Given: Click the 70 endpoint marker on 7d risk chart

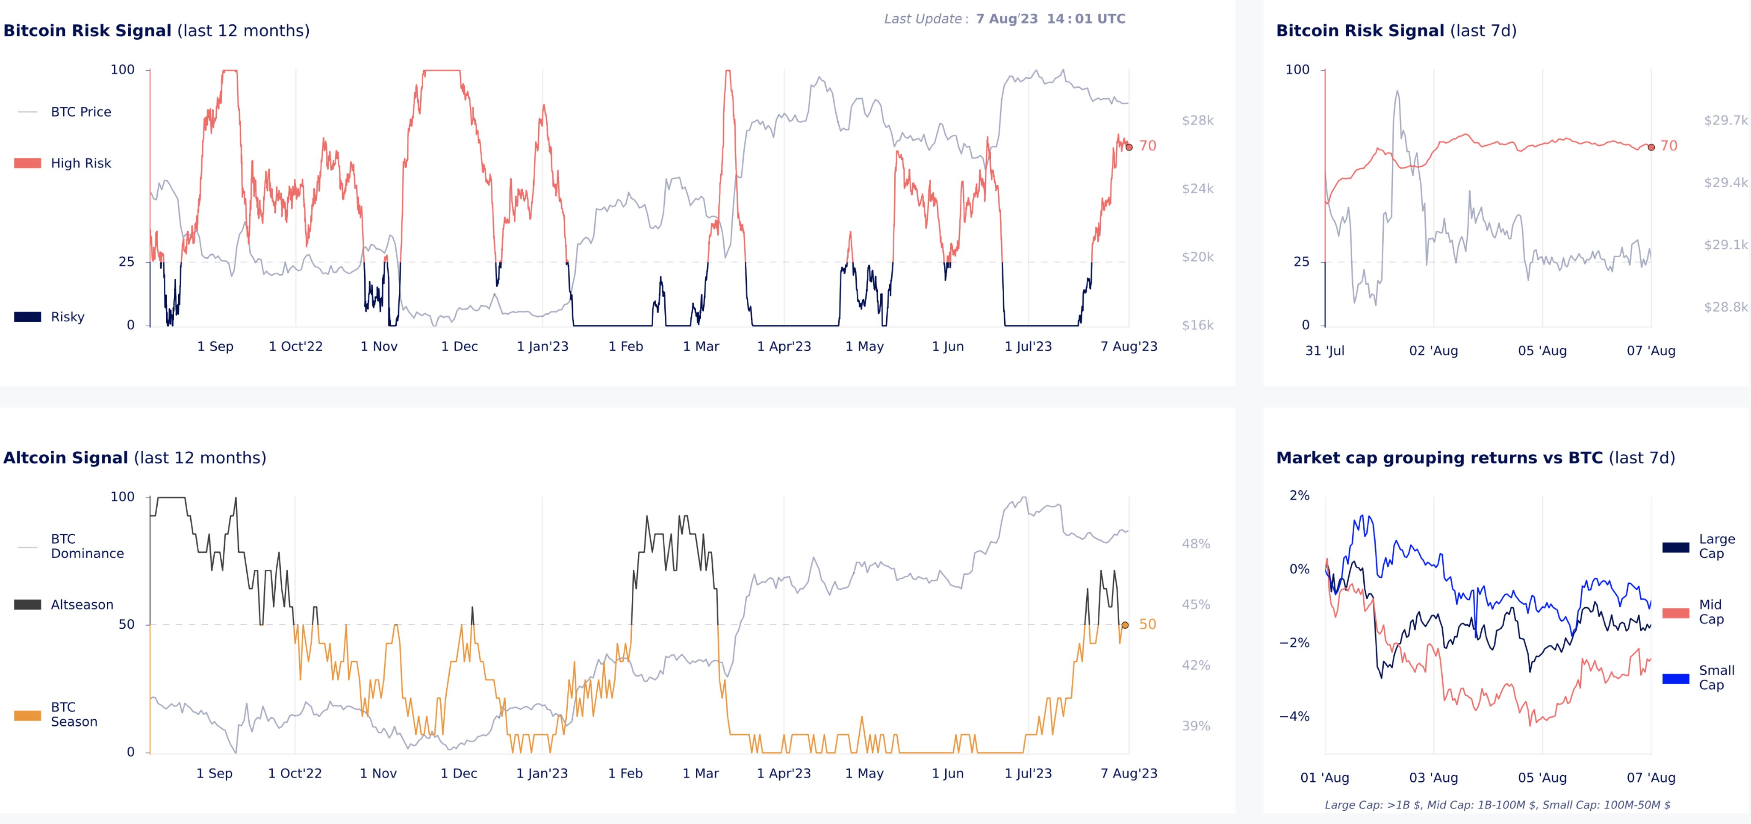Looking at the screenshot, I should tap(1651, 147).
